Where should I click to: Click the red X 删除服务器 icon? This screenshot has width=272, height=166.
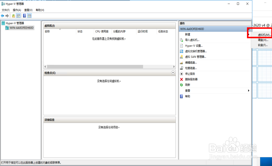click(181, 79)
